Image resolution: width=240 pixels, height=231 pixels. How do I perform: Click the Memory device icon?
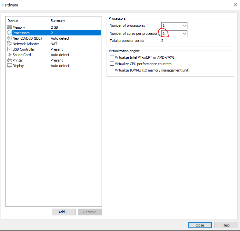point(10,27)
